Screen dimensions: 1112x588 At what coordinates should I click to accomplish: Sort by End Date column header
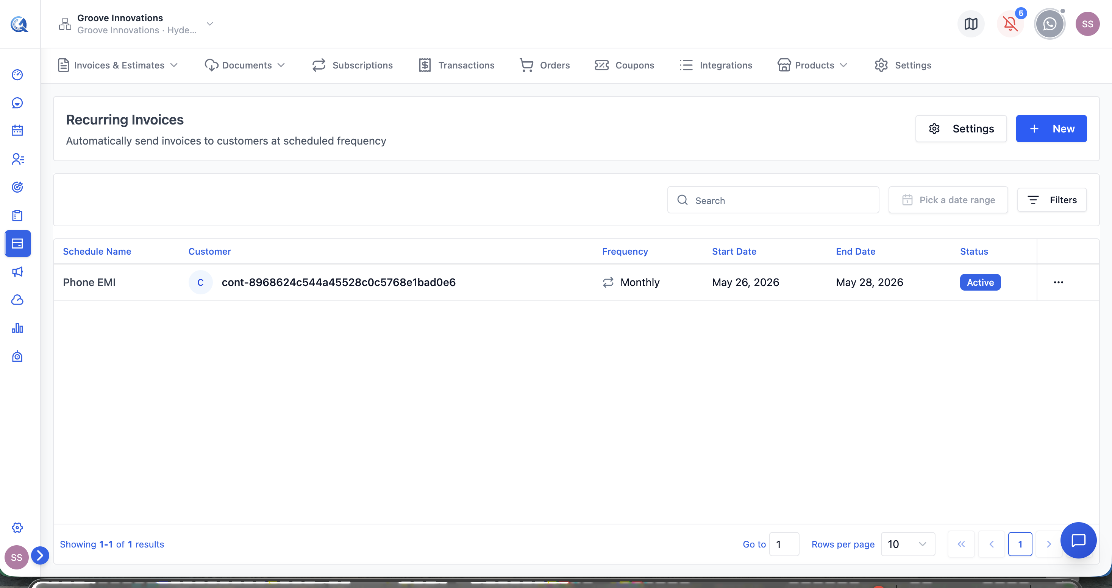tap(856, 251)
